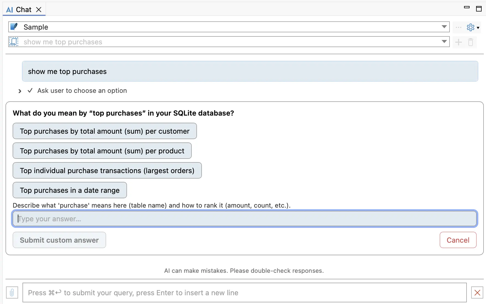The height and width of the screenshot is (304, 486).
Task: Focus the 'Type your answer' field
Action: [x=245, y=219]
